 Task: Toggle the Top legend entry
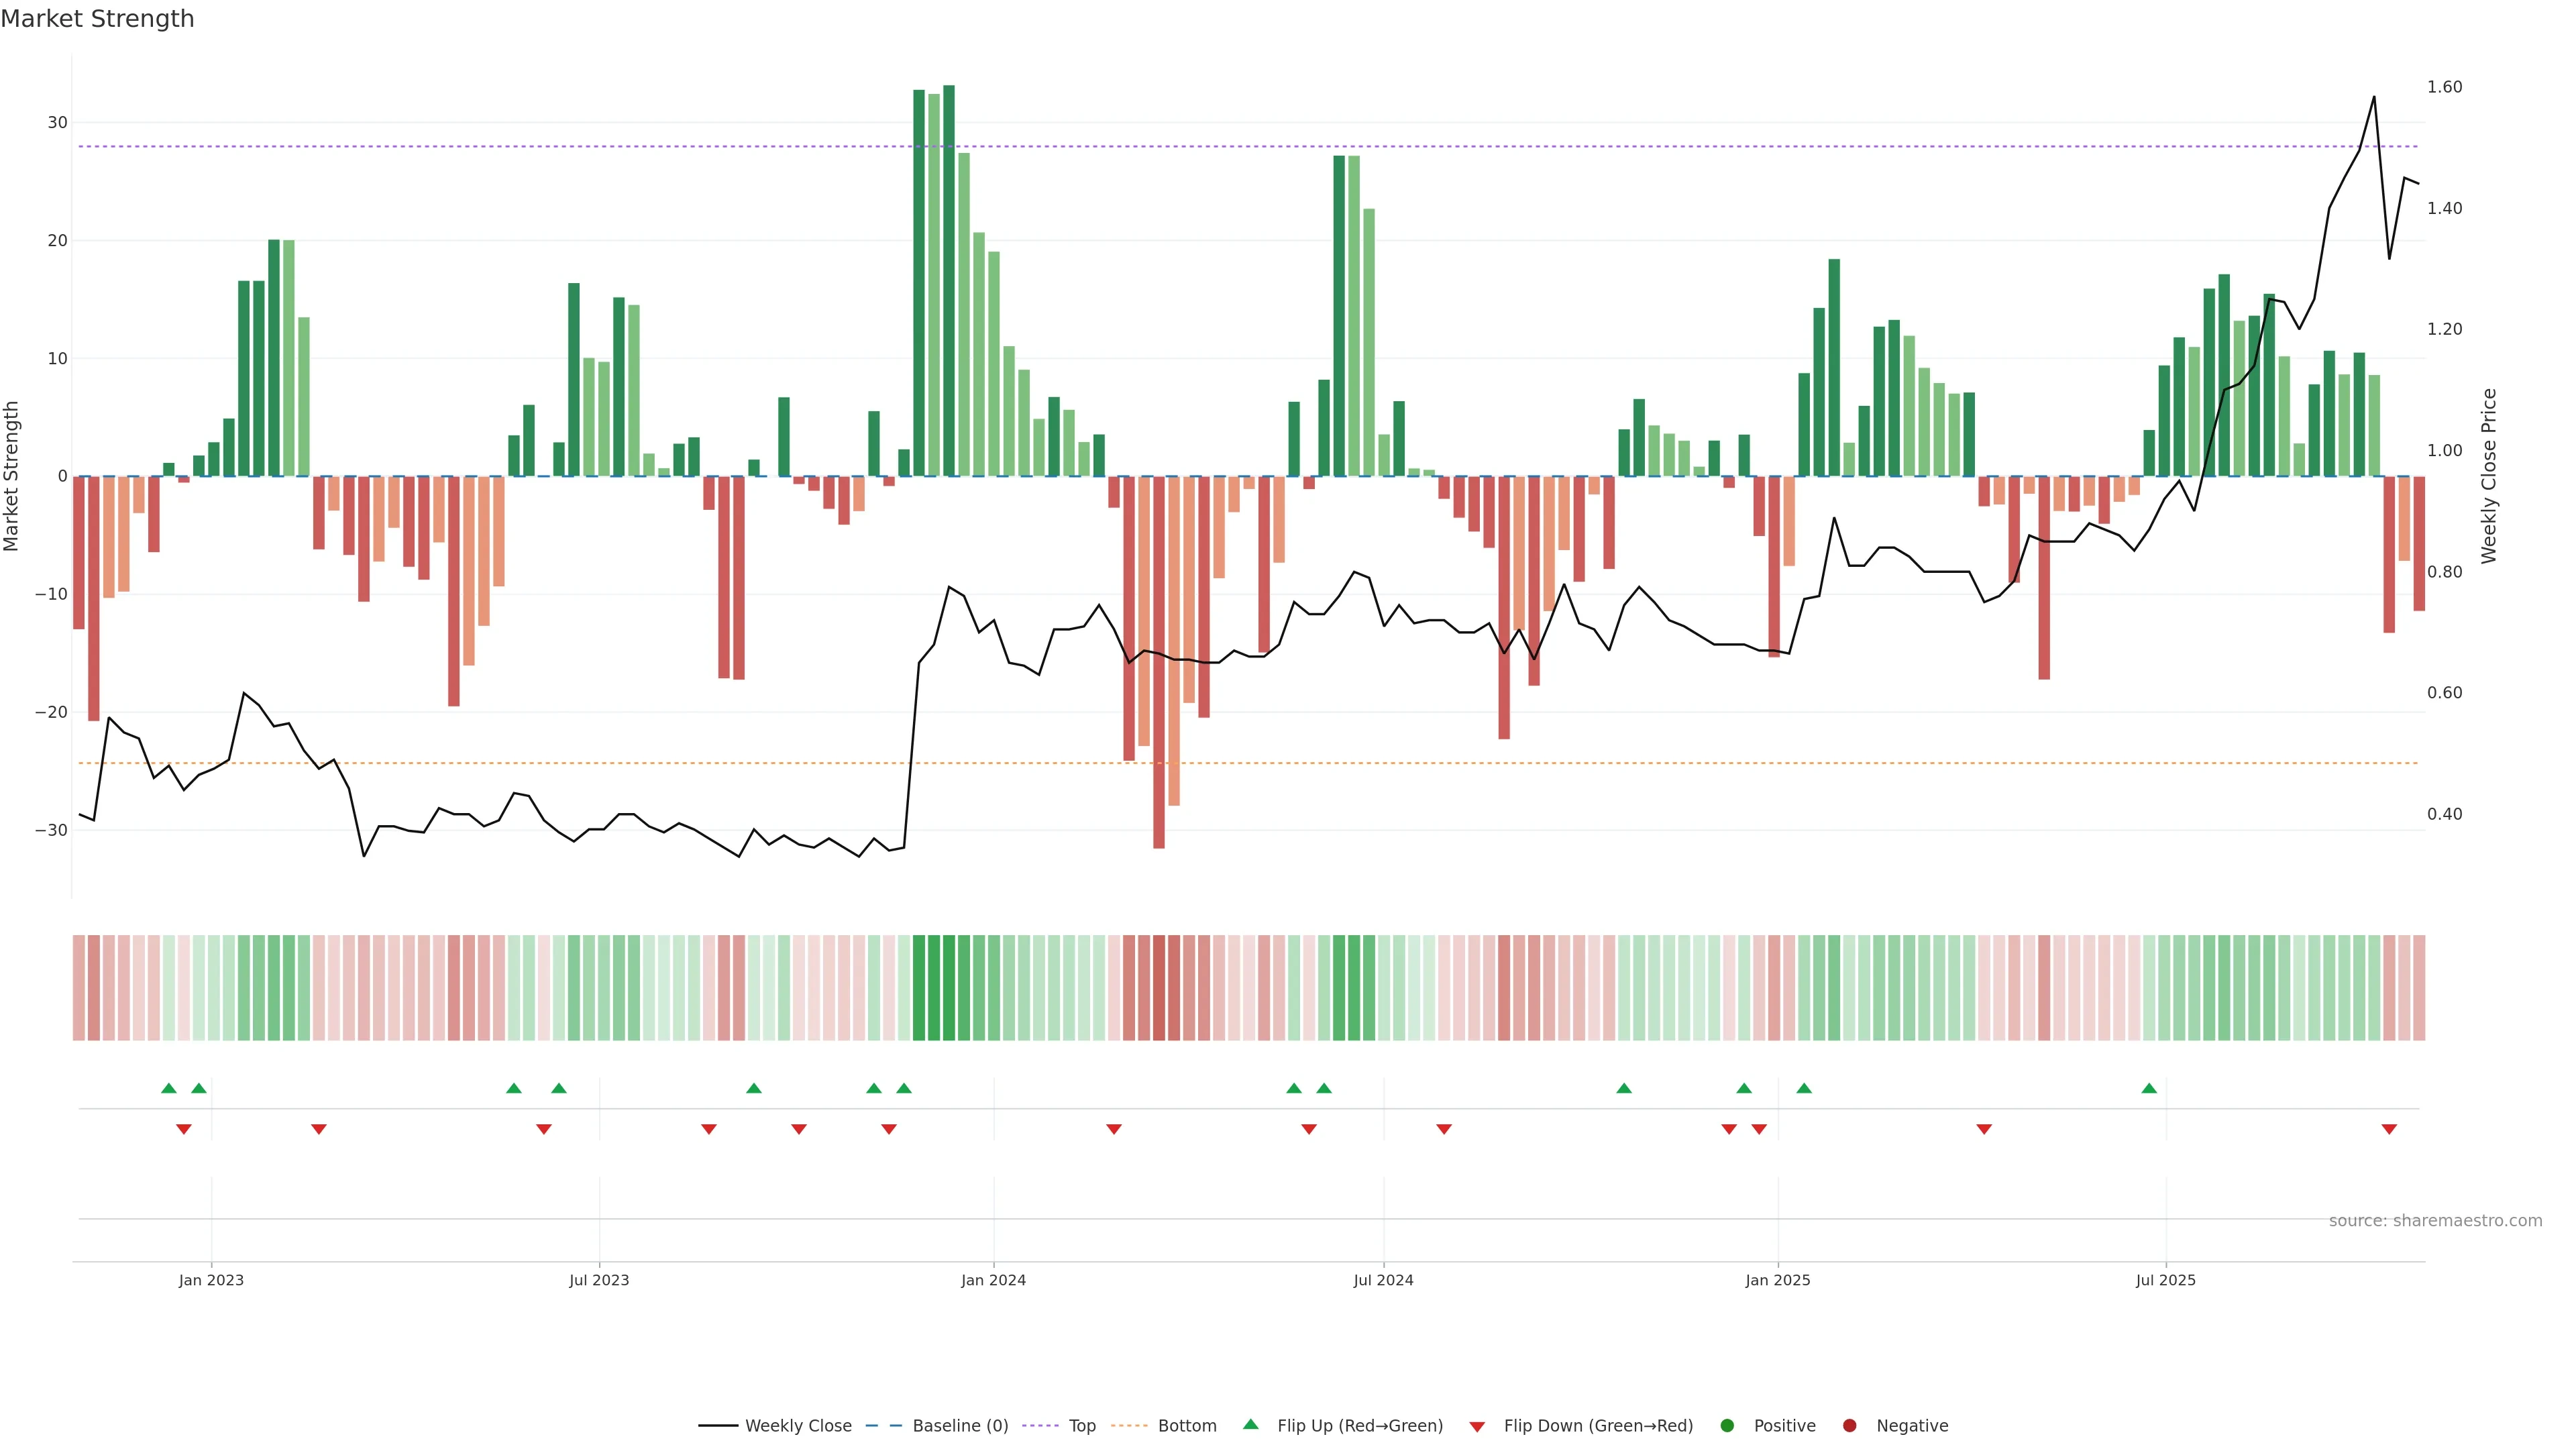(x=1082, y=1426)
